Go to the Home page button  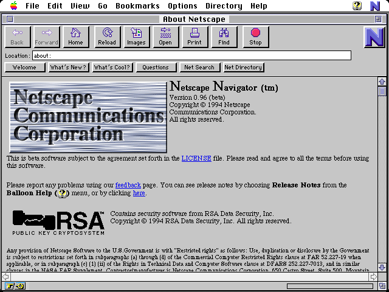coord(75,36)
